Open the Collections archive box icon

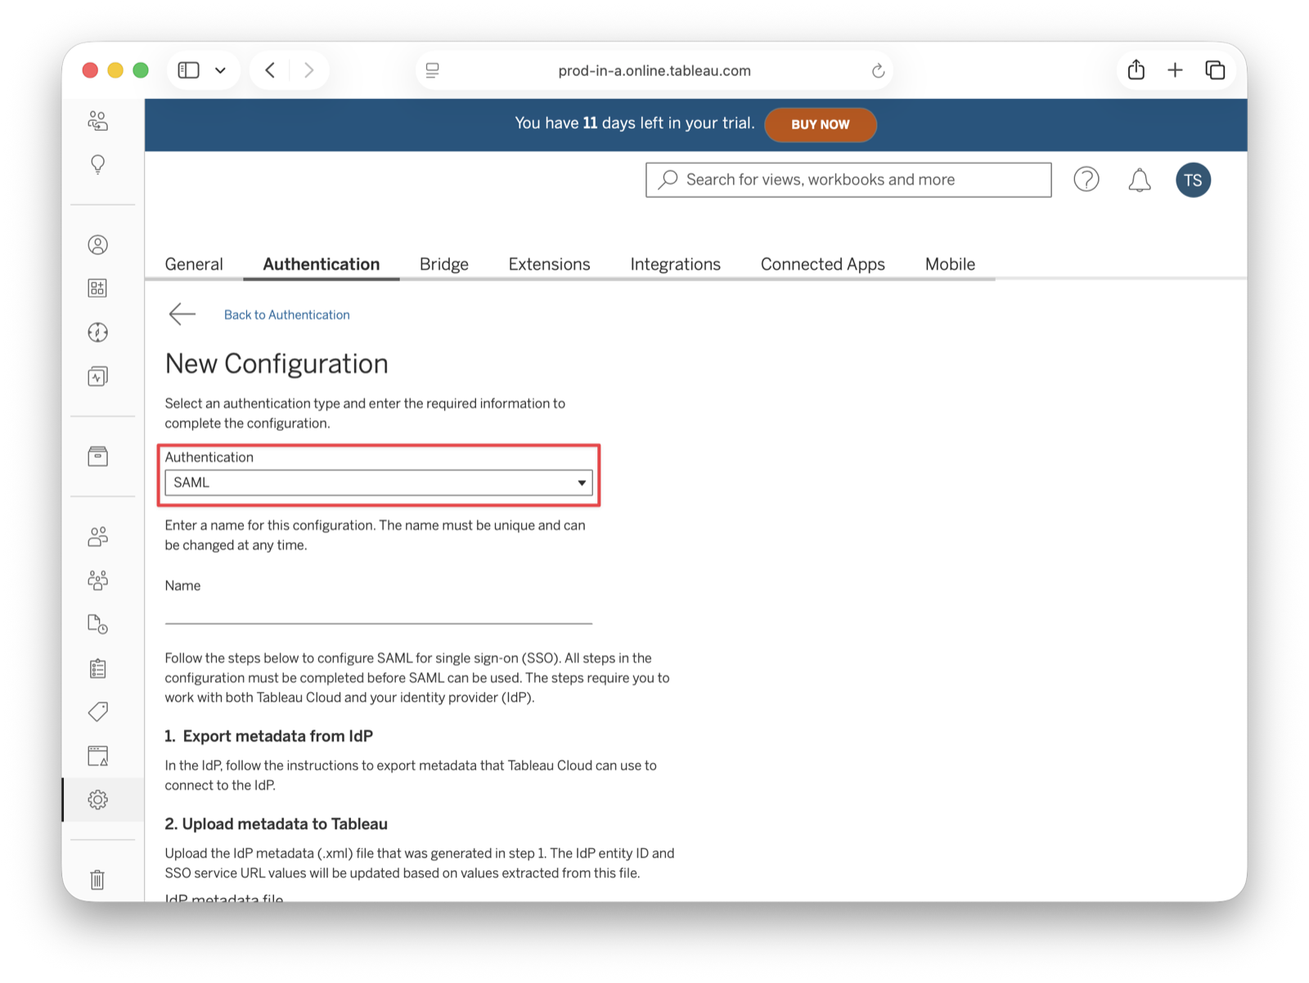point(98,456)
